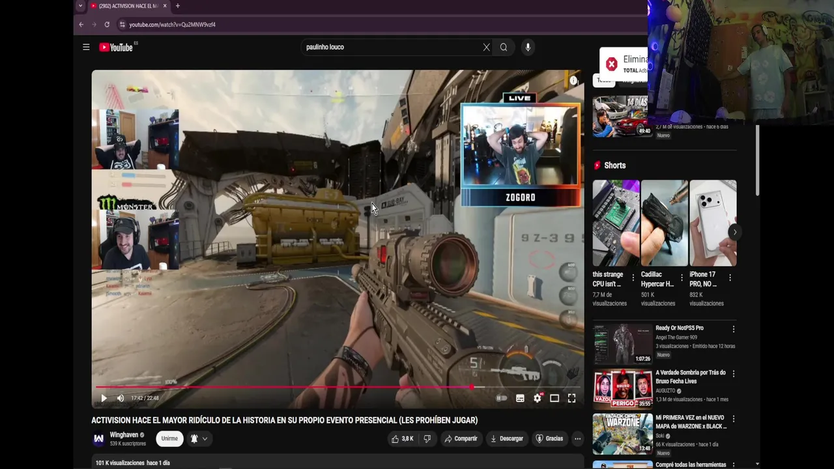This screenshot has width=834, height=469.
Task: Open a new browser tab
Action: [177, 6]
